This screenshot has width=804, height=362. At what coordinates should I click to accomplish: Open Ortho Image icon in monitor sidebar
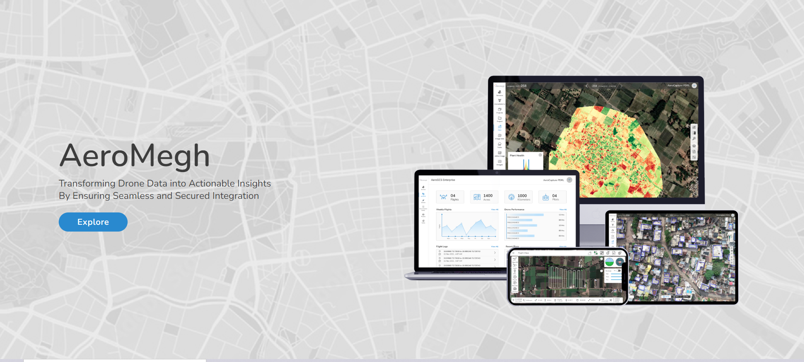pos(499,153)
